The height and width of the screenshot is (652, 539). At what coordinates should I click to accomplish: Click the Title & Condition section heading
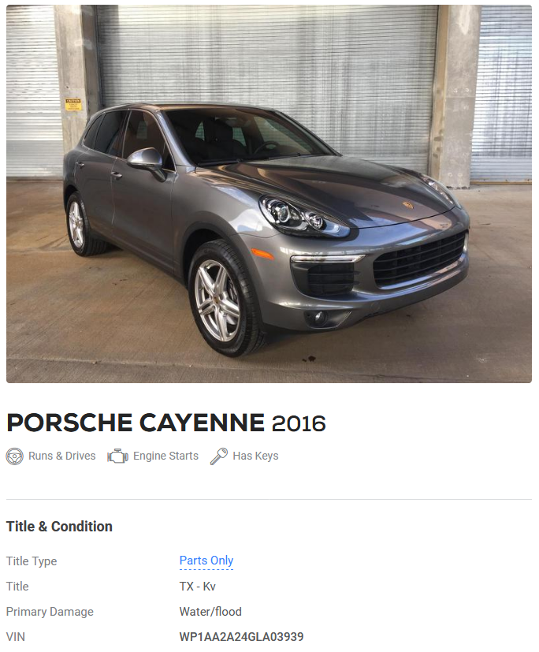59,527
